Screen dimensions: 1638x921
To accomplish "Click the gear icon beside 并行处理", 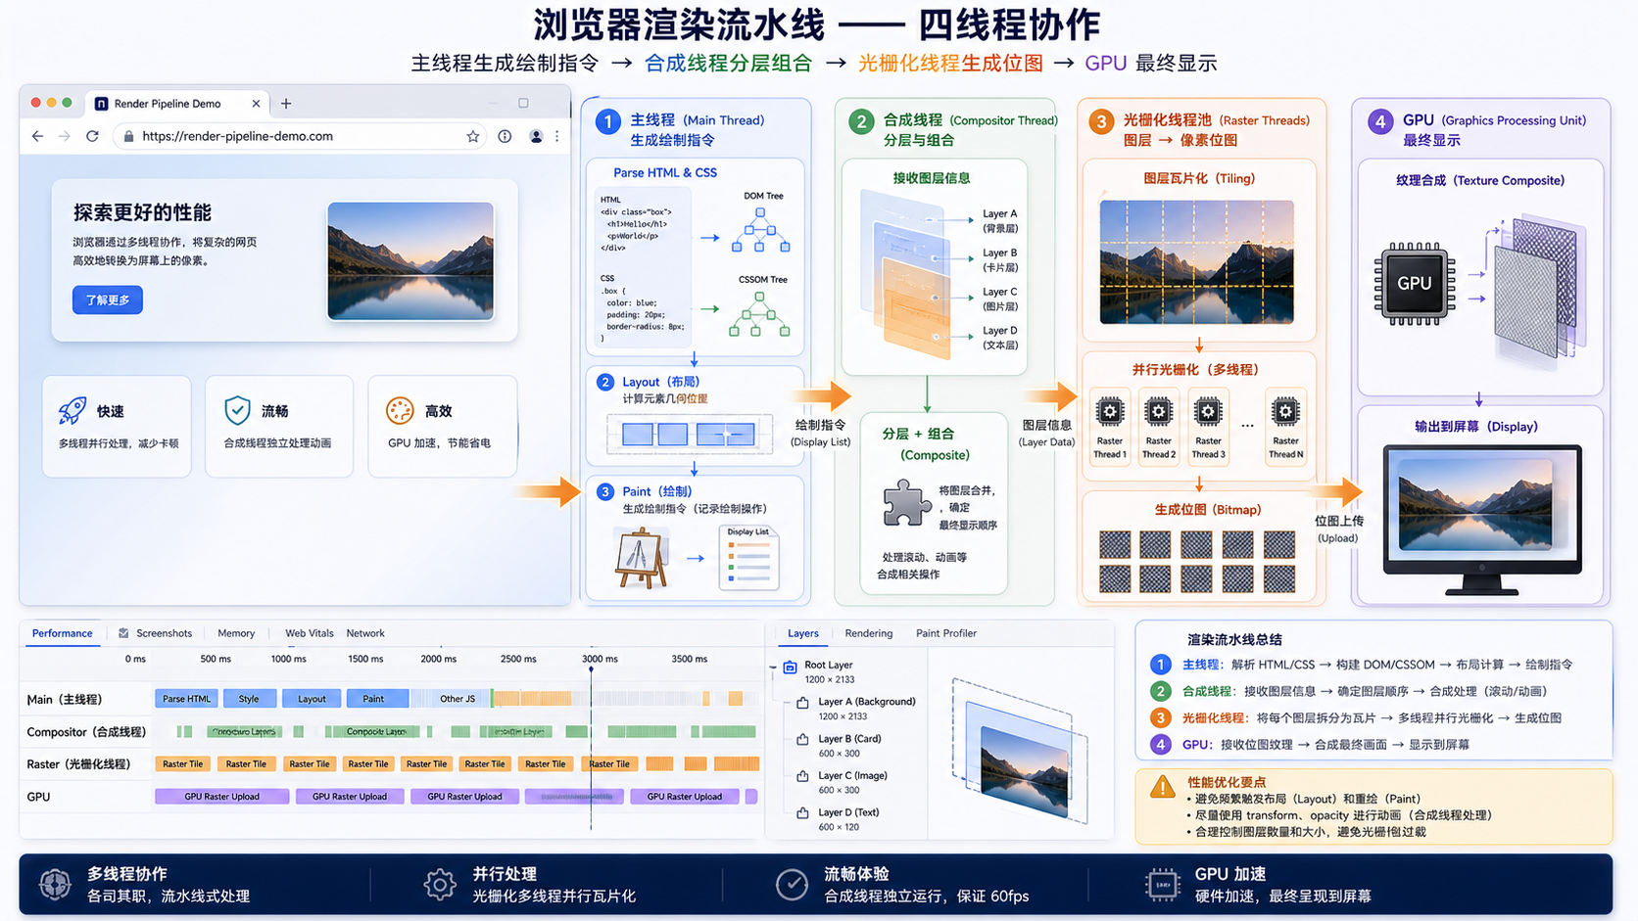I will [440, 885].
